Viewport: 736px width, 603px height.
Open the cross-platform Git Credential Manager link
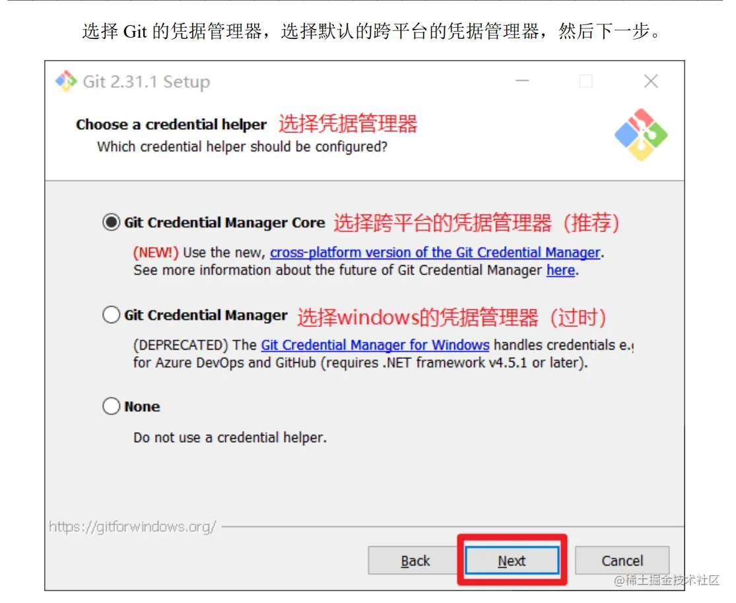435,253
